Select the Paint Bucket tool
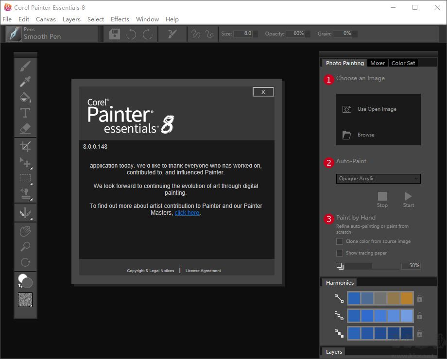 pos(25,97)
